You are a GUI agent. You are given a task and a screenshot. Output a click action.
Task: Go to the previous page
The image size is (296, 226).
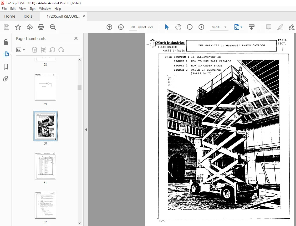[109, 27]
